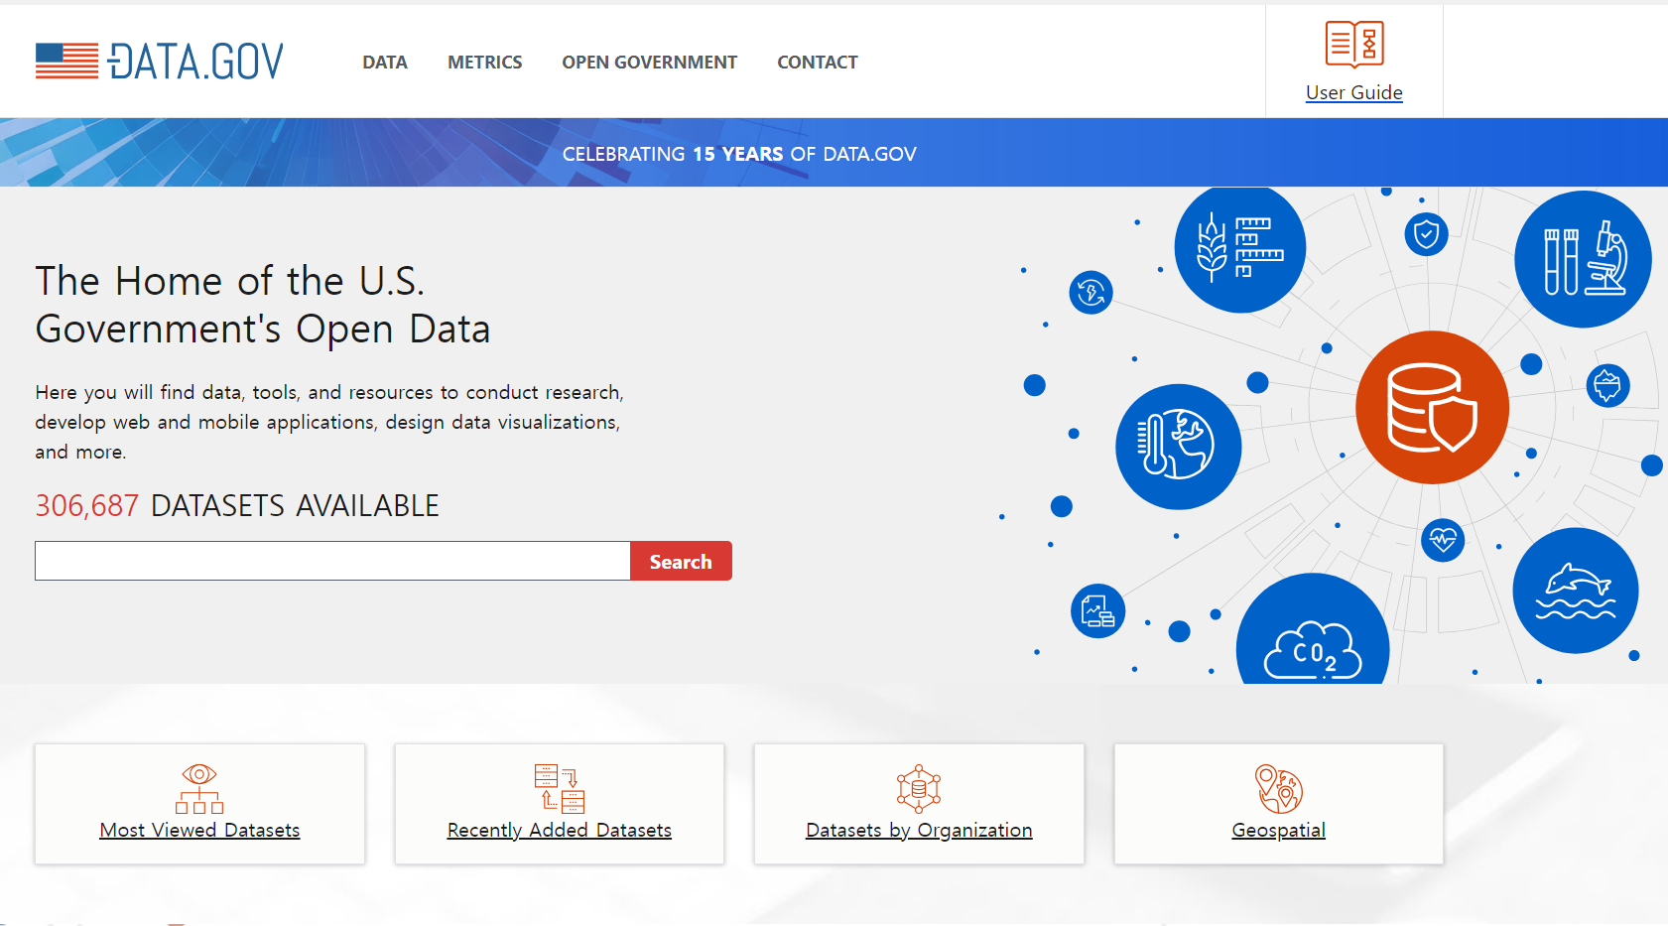
Task: Click the map pins Geospatial icon
Action: click(x=1279, y=789)
